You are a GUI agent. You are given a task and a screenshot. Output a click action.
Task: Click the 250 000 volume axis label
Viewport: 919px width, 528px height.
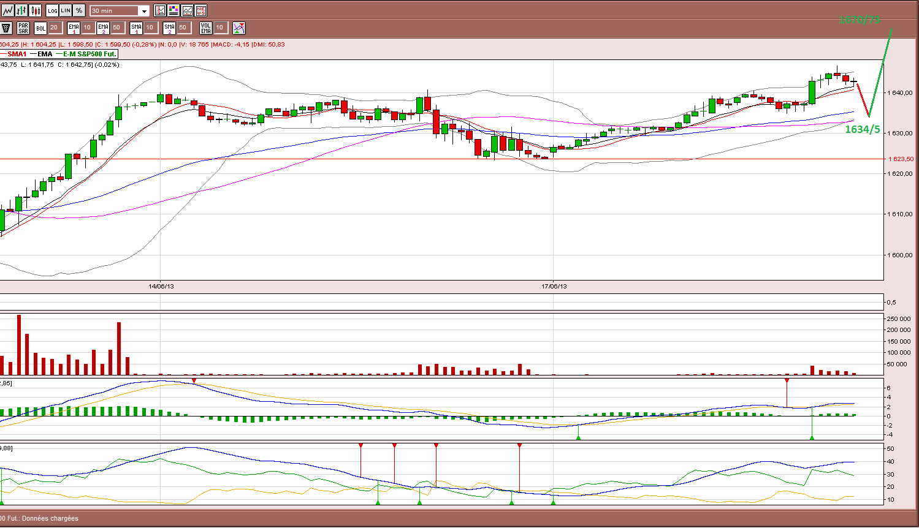pos(900,319)
